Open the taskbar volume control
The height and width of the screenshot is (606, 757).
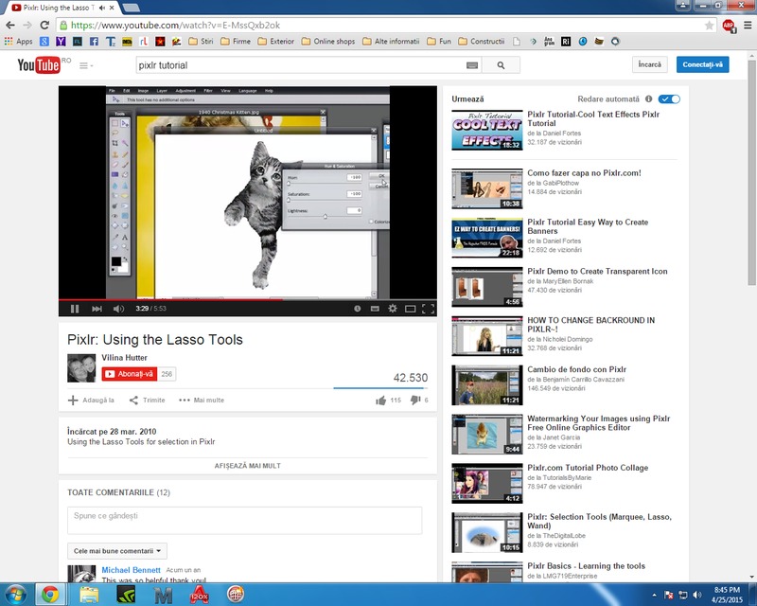696,595
